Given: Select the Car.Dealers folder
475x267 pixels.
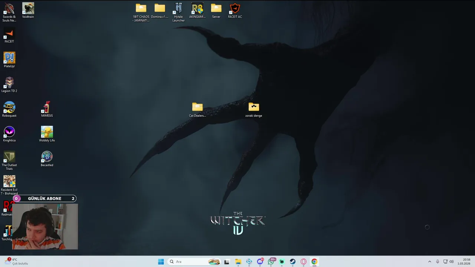Looking at the screenshot, I should (x=197, y=109).
